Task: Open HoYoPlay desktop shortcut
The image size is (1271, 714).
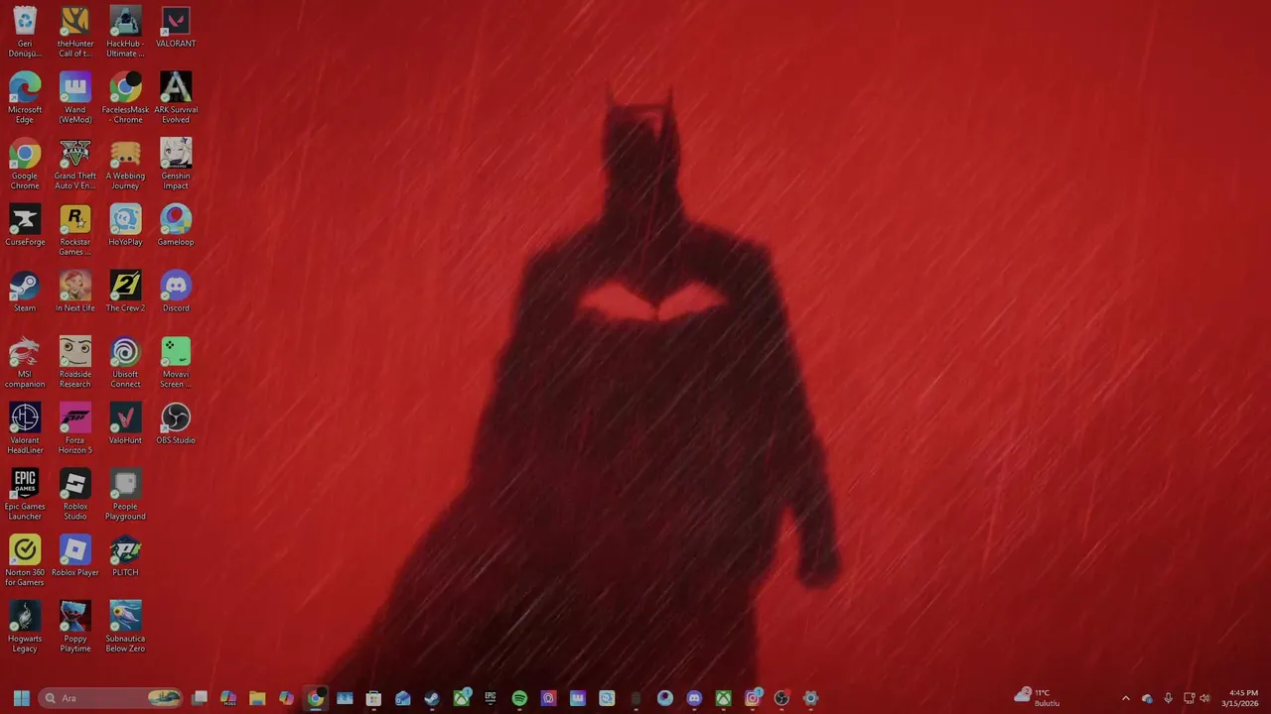Action: tap(125, 226)
